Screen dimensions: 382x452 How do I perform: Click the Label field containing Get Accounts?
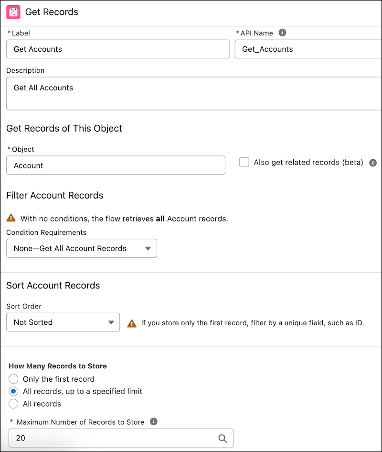(117, 49)
